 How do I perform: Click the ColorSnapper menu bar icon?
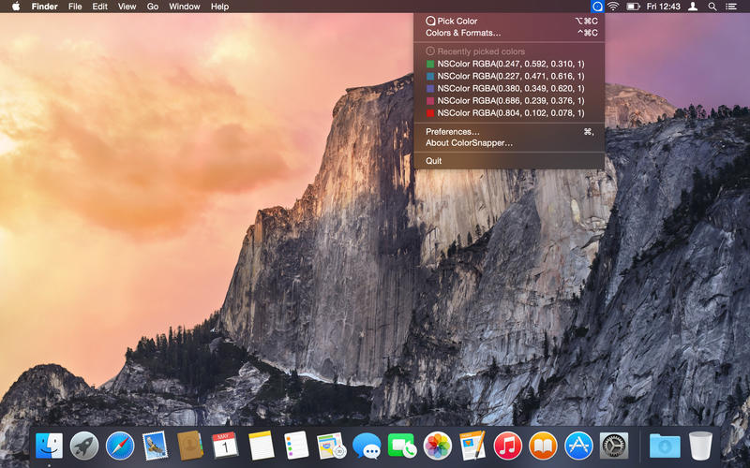click(x=598, y=7)
